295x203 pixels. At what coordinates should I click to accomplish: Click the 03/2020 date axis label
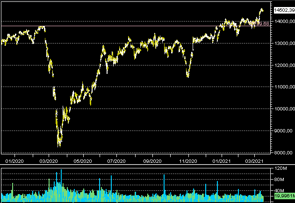click(49, 161)
